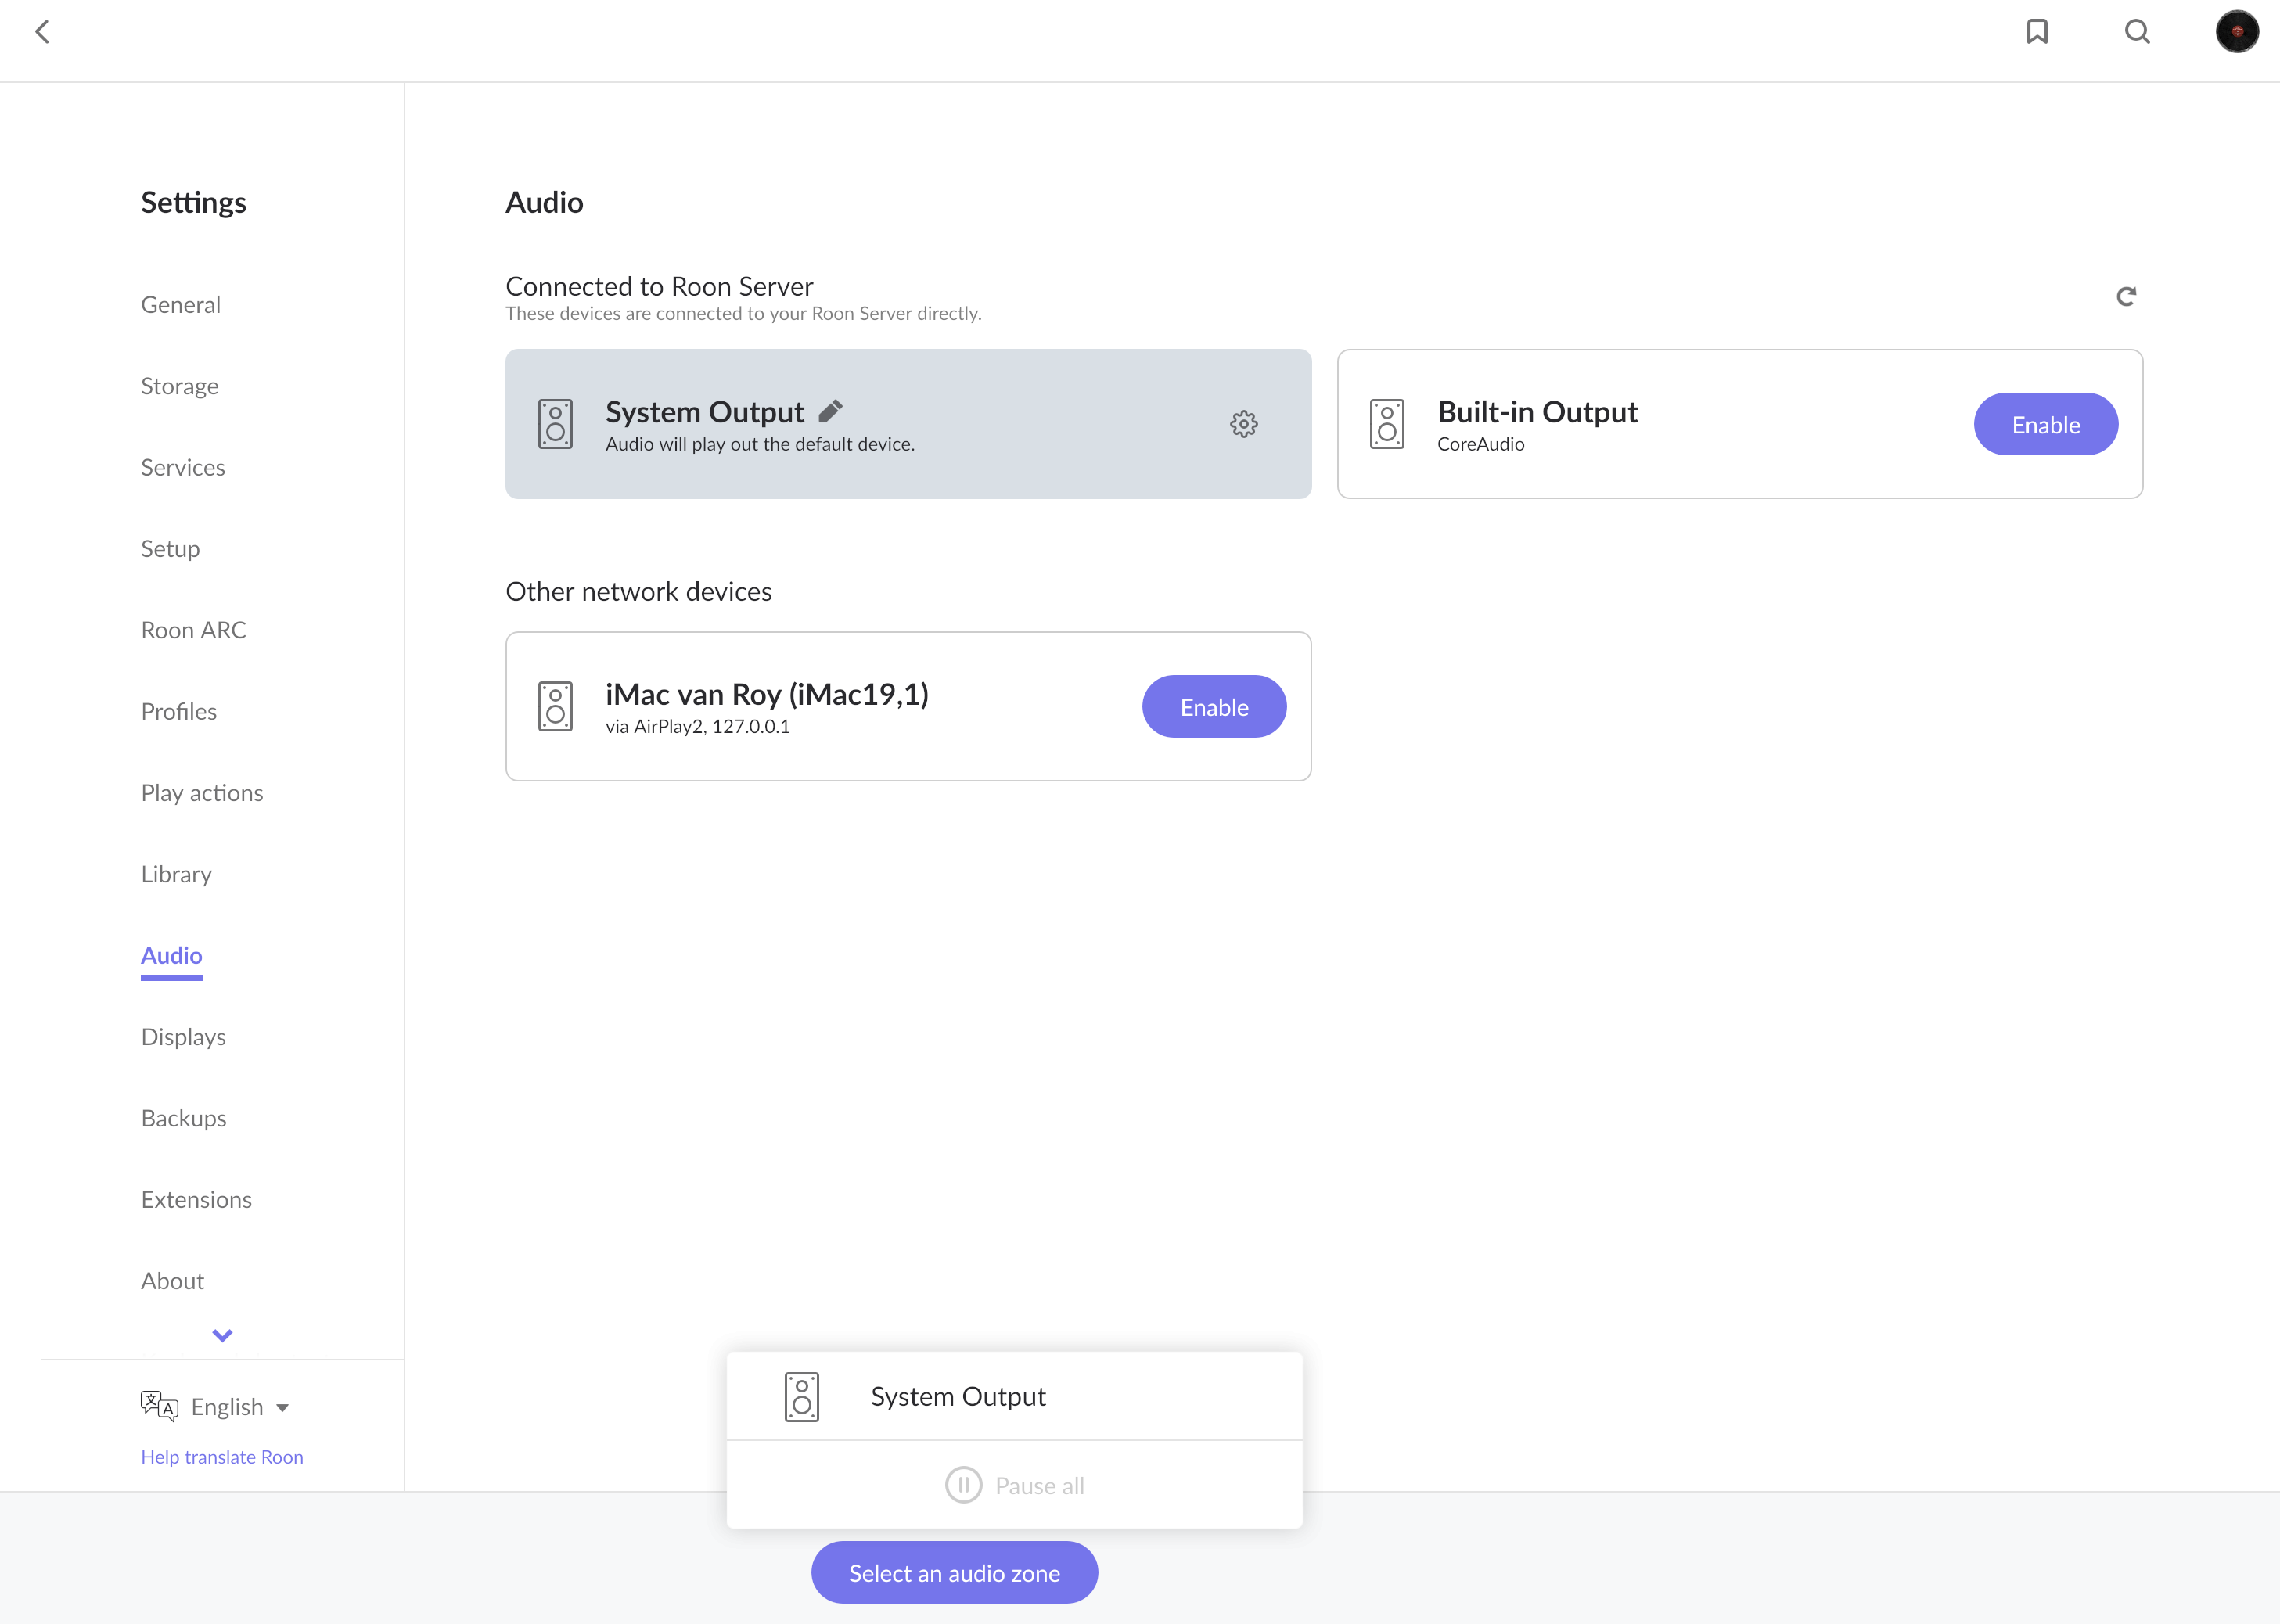The image size is (2280, 1624).
Task: Edit the System Output name with the pencil icon
Action: (831, 411)
